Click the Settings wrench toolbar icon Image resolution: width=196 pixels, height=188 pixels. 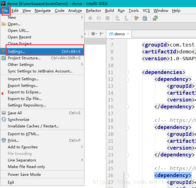click(x=136, y=18)
